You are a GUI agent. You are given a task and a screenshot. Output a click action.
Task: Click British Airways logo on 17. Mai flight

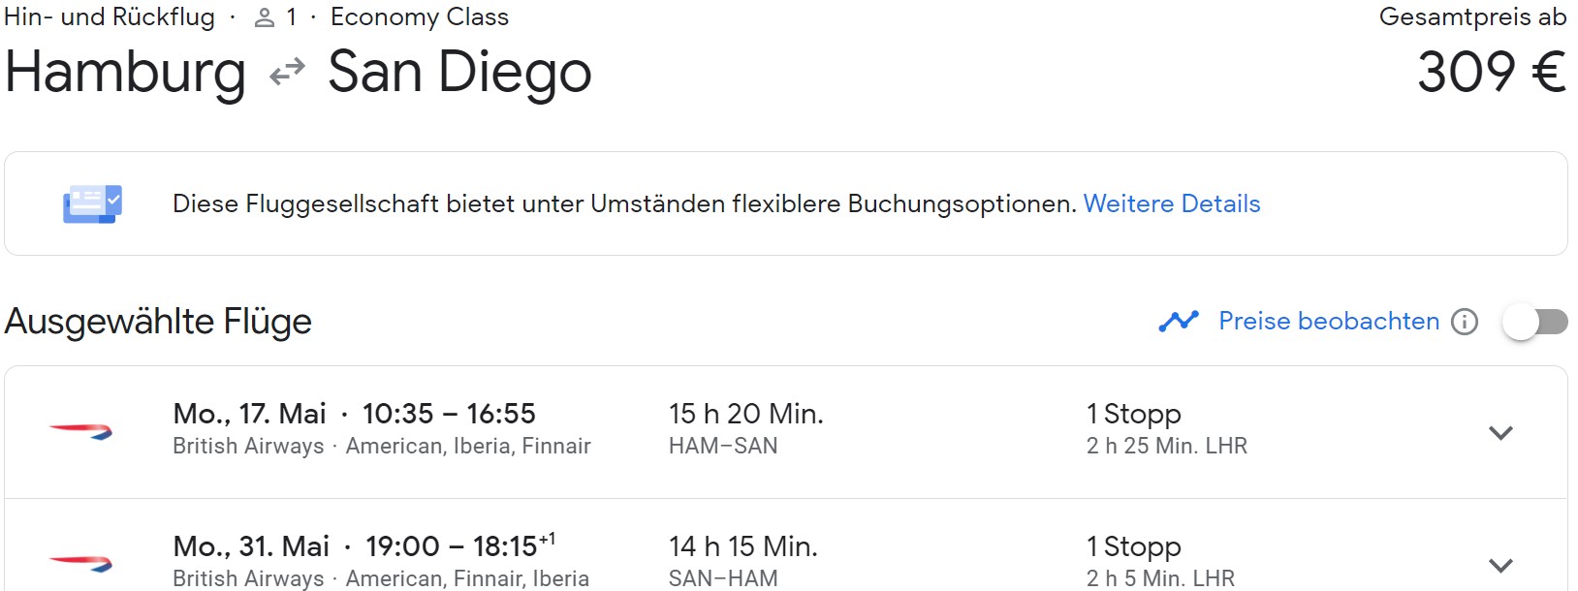point(81,431)
